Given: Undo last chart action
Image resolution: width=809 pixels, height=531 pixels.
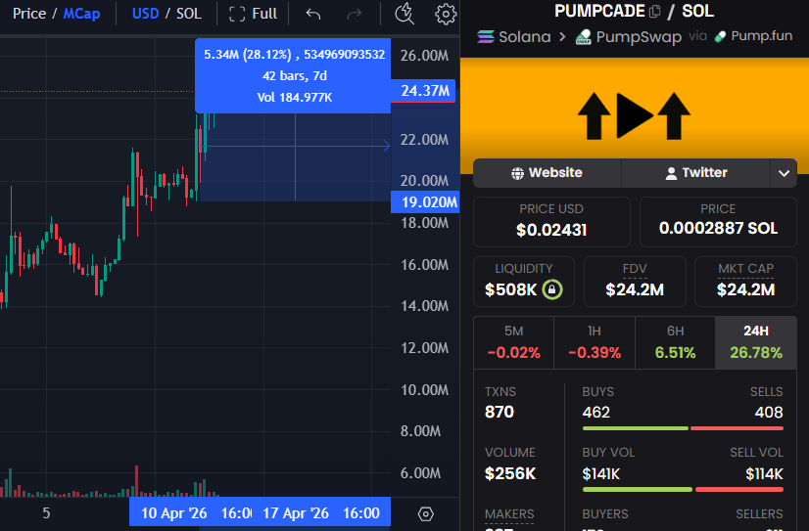Looking at the screenshot, I should tap(313, 14).
